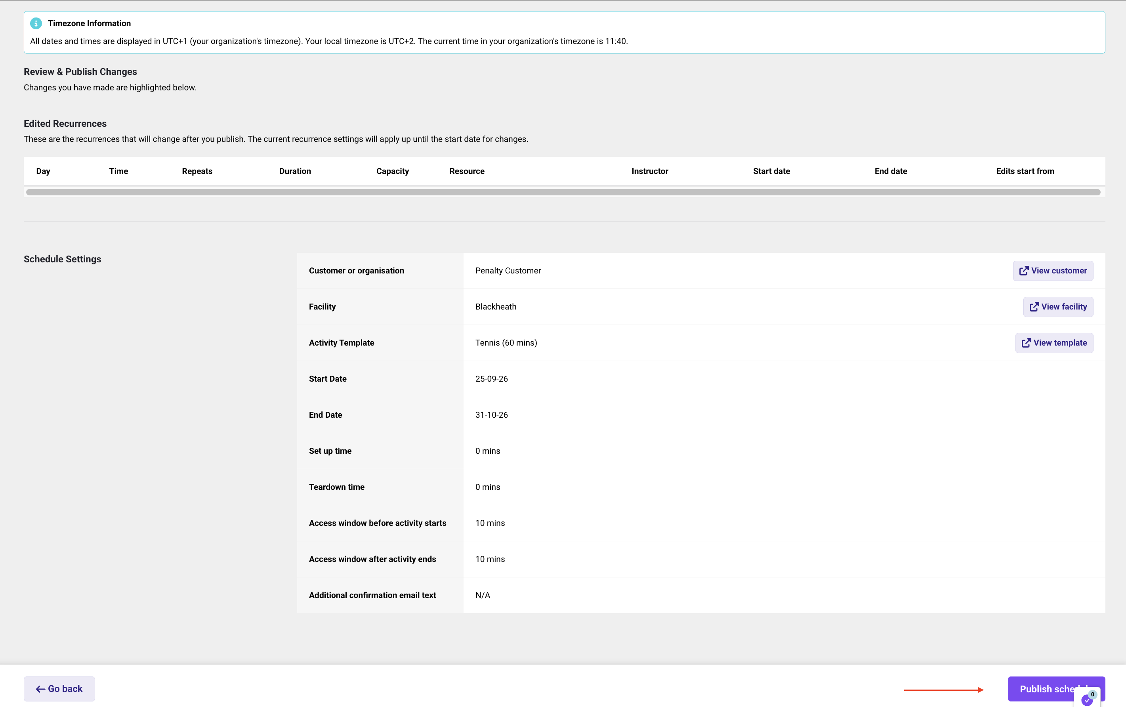Slide the Edited Recurrences table's horizontal scrollbar
This screenshot has width=1126, height=707.
coord(563,192)
